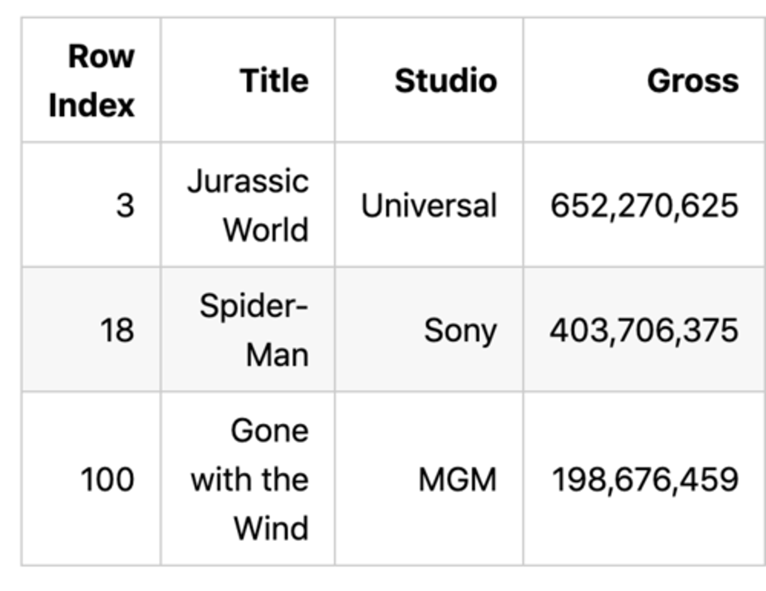Click row index cell 100

click(x=107, y=479)
